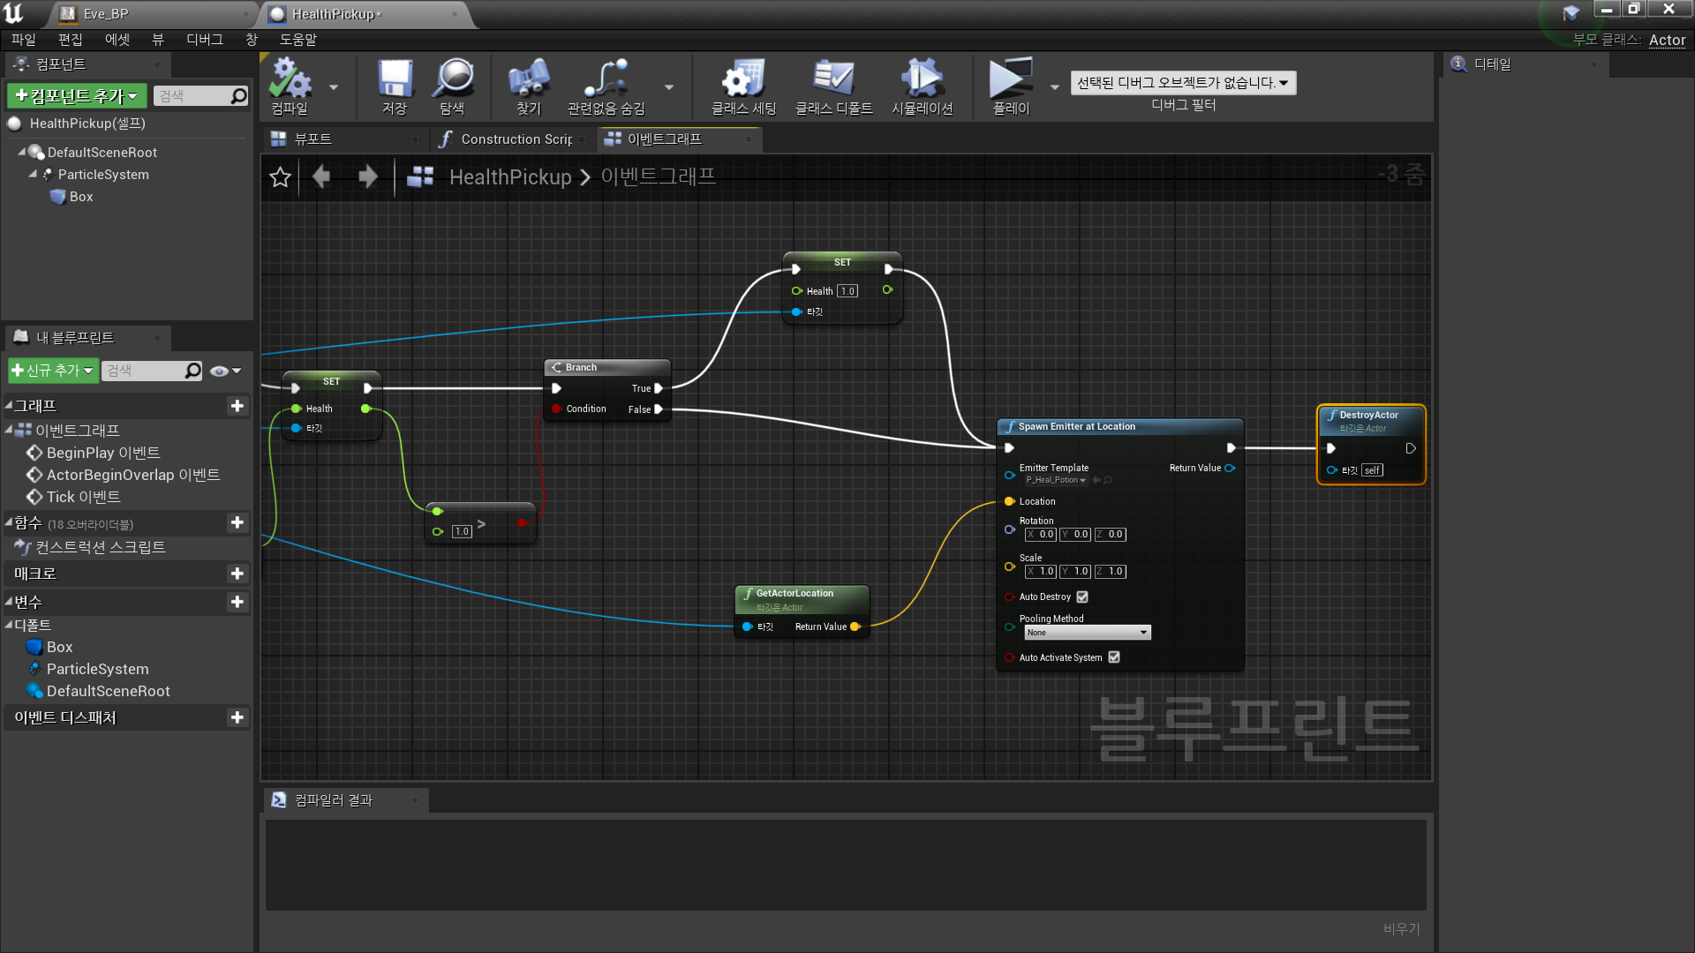This screenshot has height=953, width=1695.
Task: Open Class Defaults (클래스 디폴트) icon
Action: 833,79
